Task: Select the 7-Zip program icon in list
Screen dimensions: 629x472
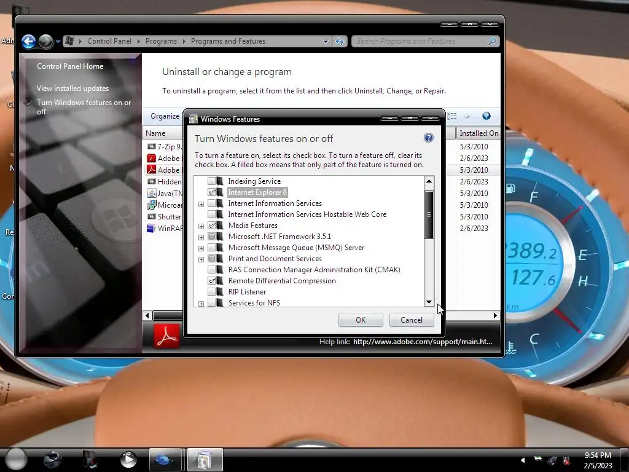Action: 151,146
